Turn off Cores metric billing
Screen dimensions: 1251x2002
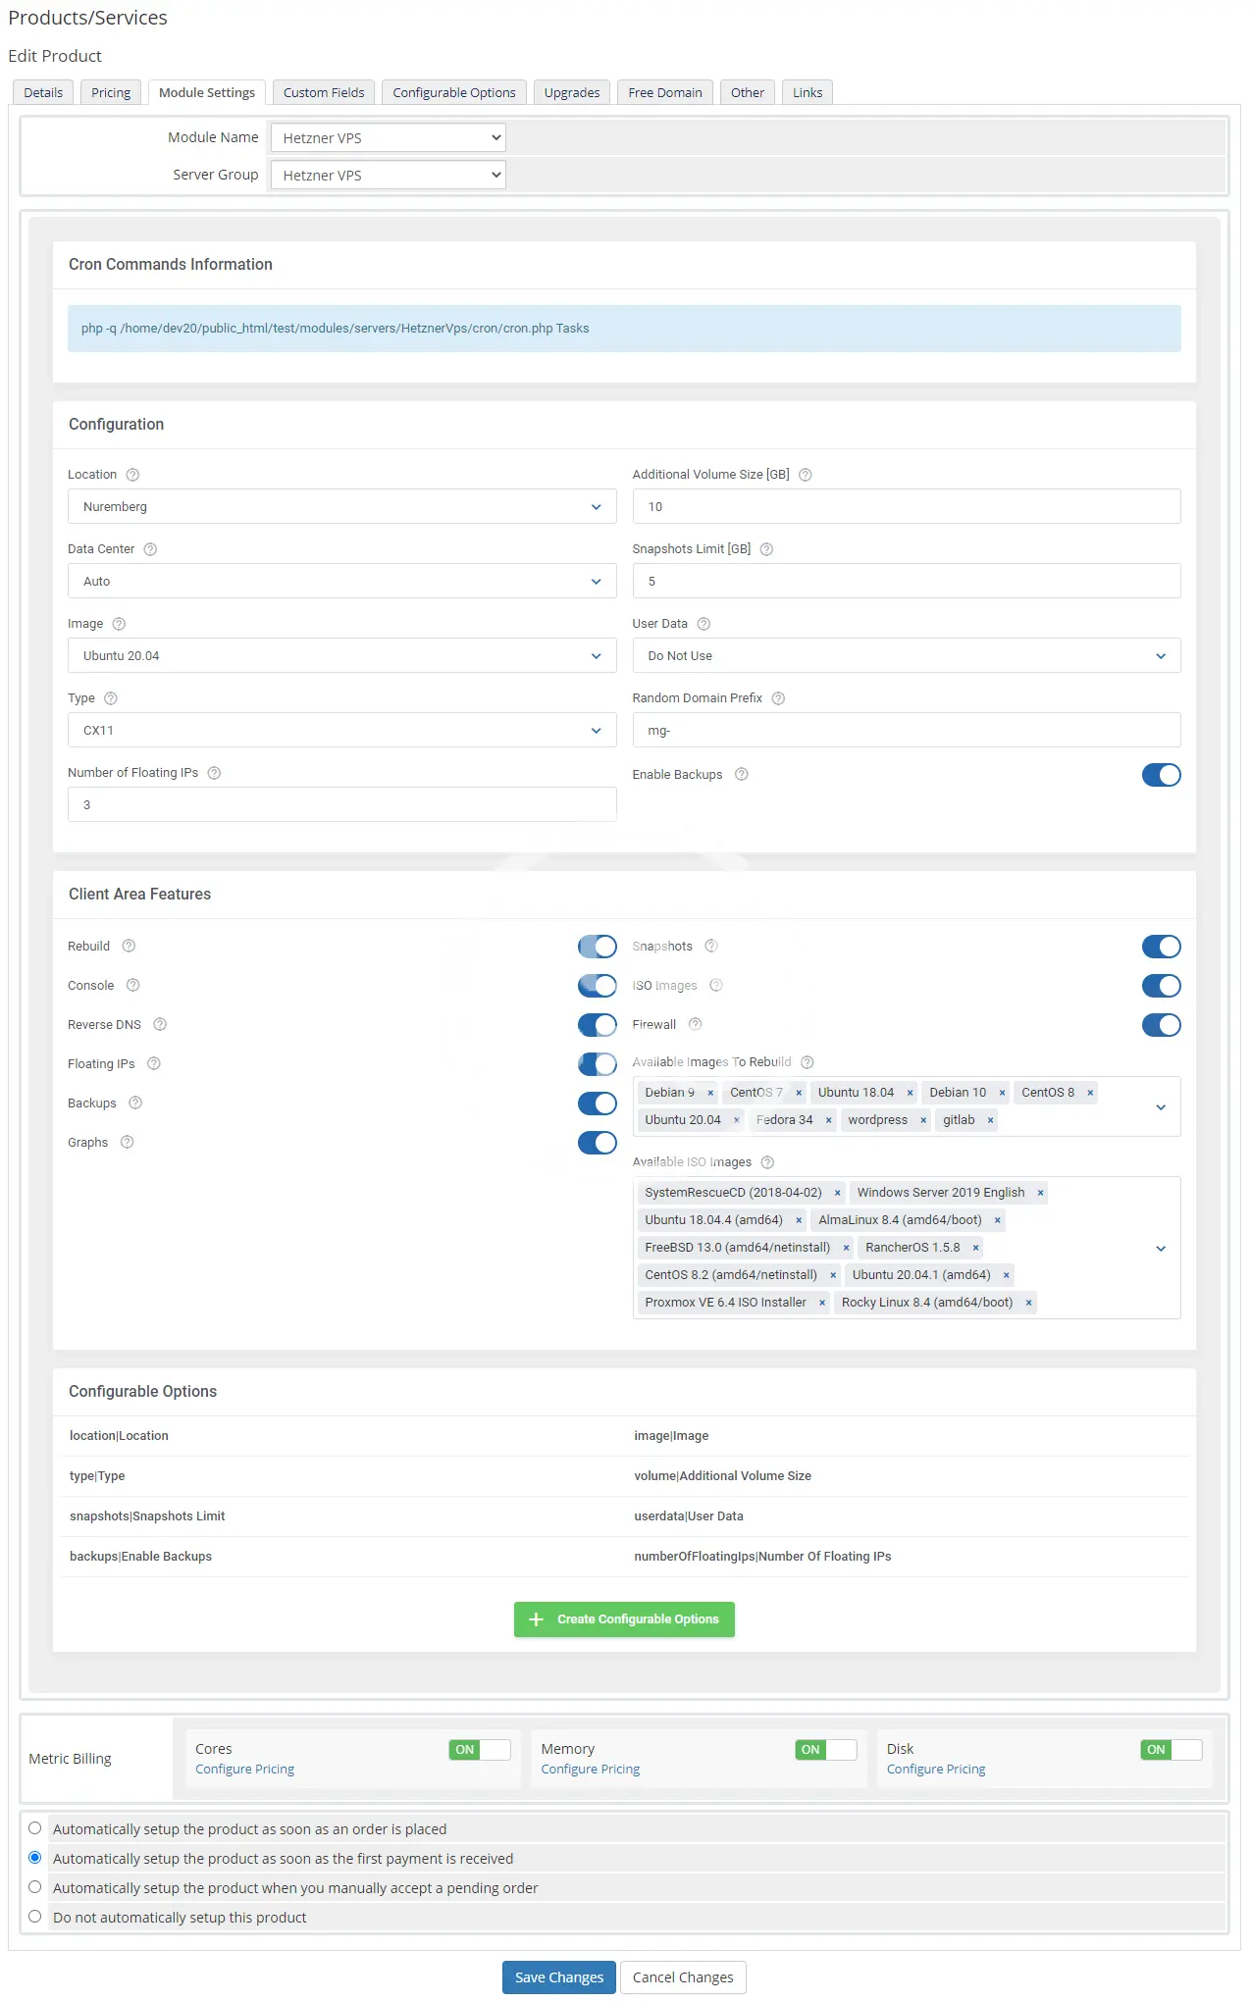tap(479, 1749)
